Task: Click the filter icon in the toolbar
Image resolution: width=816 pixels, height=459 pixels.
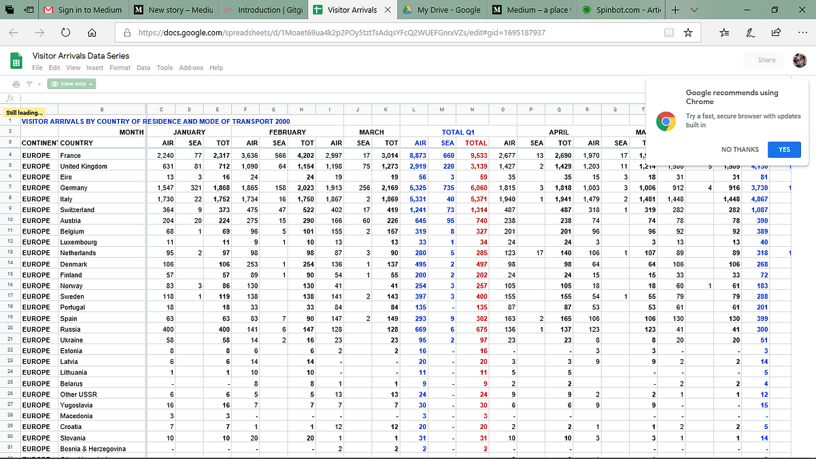Action: 29,84
